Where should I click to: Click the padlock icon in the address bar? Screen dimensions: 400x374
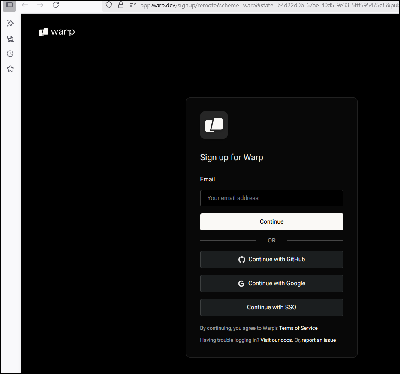120,5
